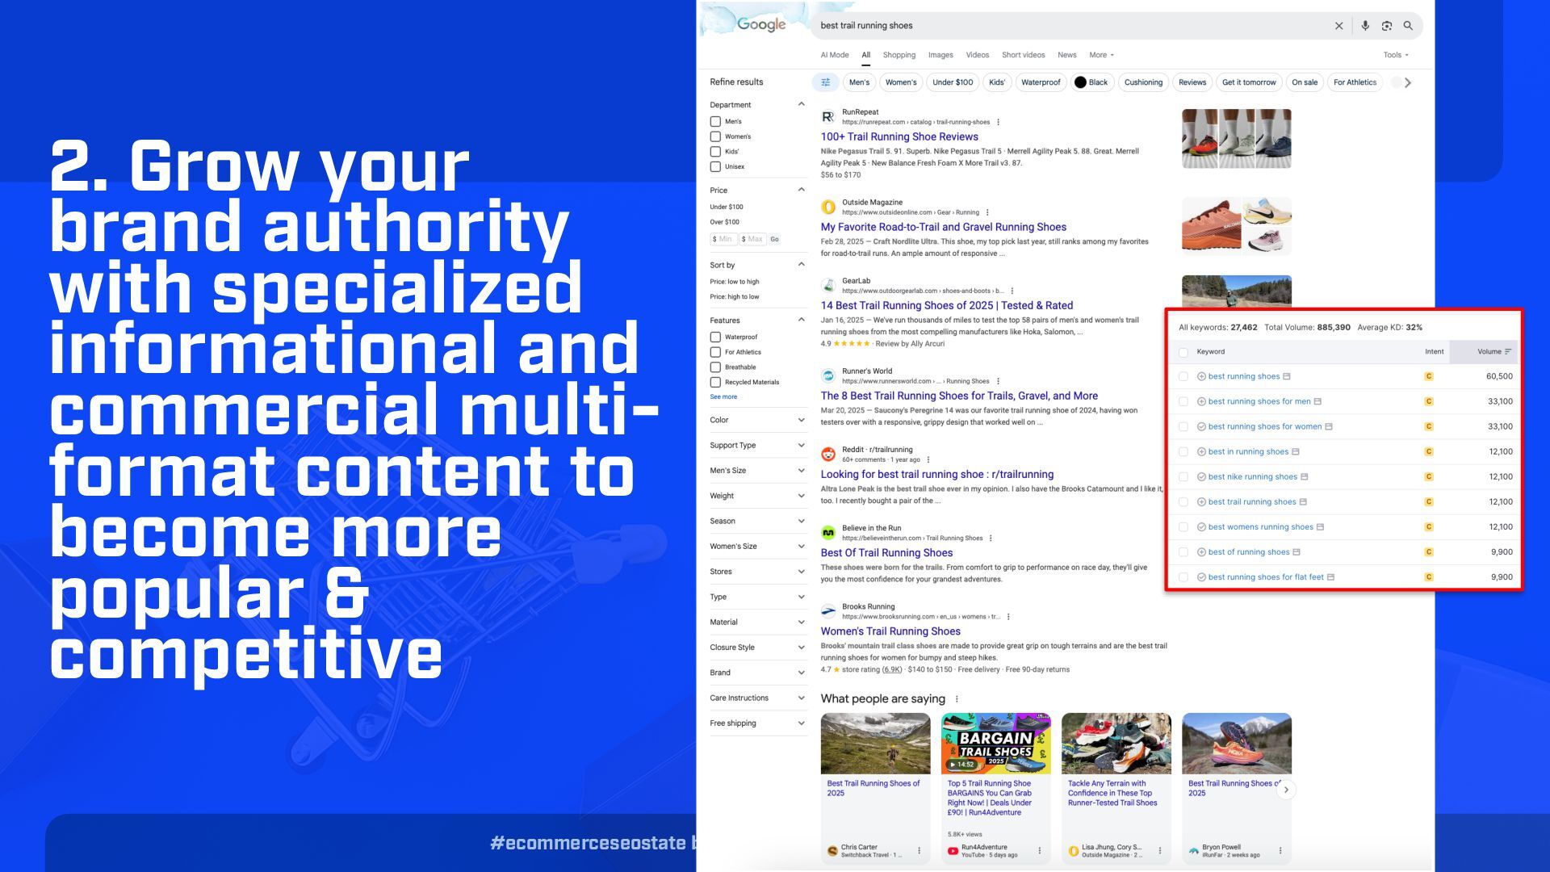1550x872 pixels.
Task: Open the 100+ Trail Running Shoe Reviews link
Action: pyautogui.click(x=899, y=137)
